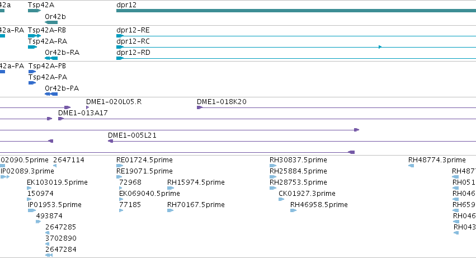The width and height of the screenshot is (476, 258).
Task: Click the RE01724.5prime EST glyph
Action: pos(120,166)
